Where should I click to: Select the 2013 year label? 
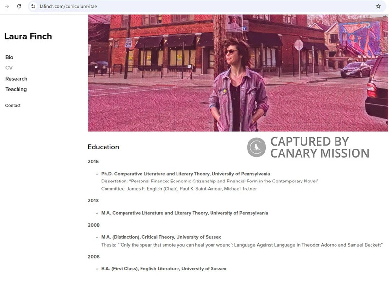click(x=93, y=201)
